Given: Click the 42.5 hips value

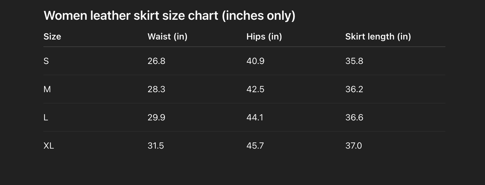Looking at the screenshot, I should [255, 89].
